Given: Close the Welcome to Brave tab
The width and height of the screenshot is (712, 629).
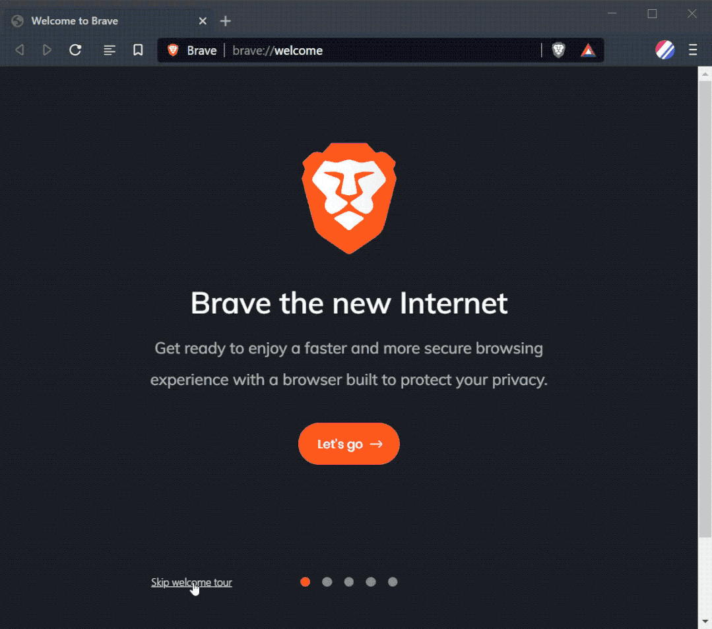Looking at the screenshot, I should point(203,21).
